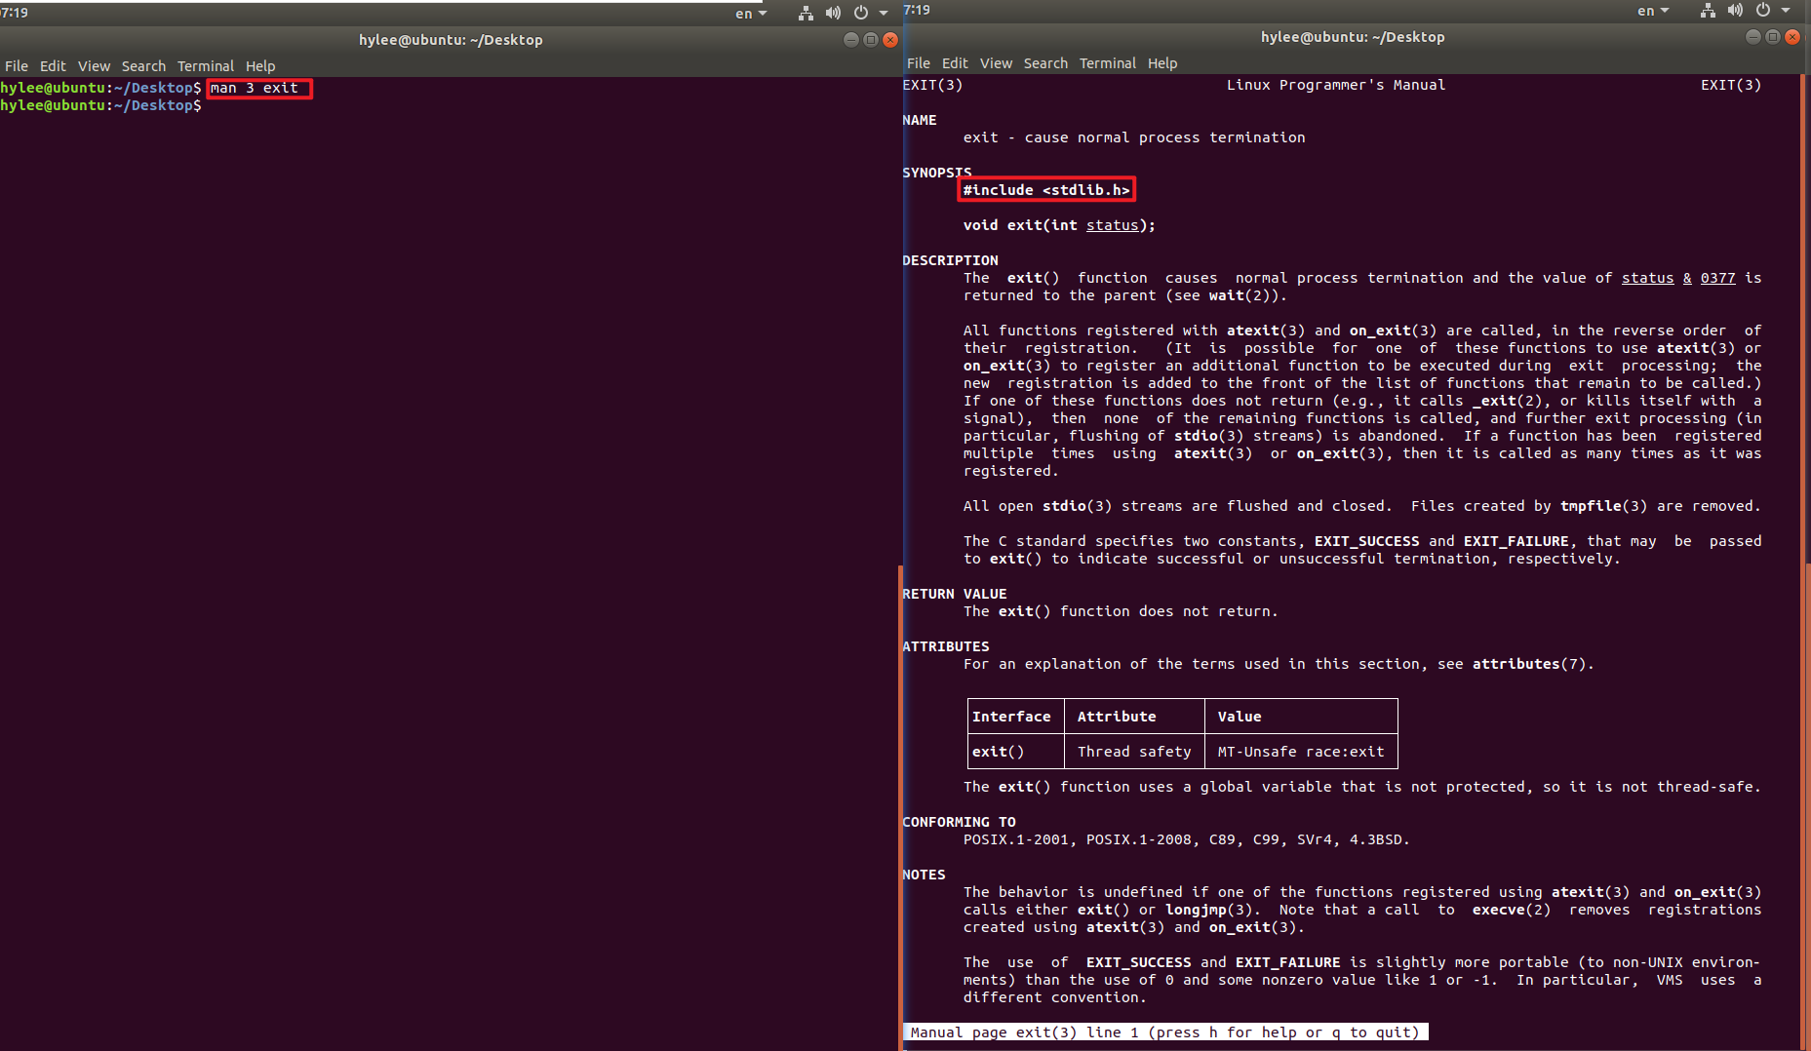Open File menu in right man page window
The height and width of the screenshot is (1051, 1811).
[919, 63]
